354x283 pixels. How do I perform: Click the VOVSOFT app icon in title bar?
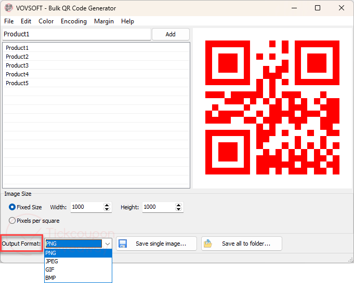[x=9, y=8]
